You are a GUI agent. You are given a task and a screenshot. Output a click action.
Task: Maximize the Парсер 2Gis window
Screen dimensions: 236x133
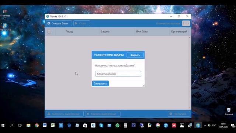179,16
